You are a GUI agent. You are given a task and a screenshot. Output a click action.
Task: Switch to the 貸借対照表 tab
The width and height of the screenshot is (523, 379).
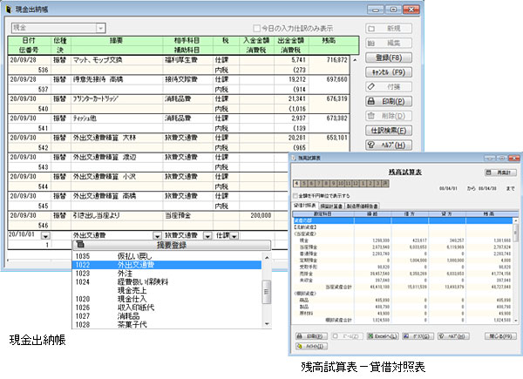[x=305, y=206]
